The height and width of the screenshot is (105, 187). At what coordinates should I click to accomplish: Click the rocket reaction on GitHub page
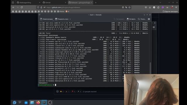pyautogui.click(x=79, y=91)
